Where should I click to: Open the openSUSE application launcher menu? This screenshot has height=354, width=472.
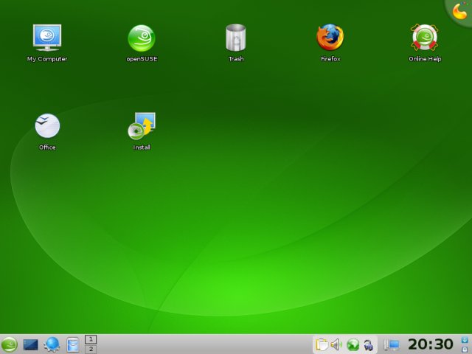[x=9, y=344]
